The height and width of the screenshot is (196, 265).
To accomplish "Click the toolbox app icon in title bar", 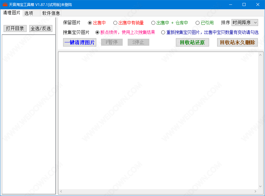I will coord(5,4).
